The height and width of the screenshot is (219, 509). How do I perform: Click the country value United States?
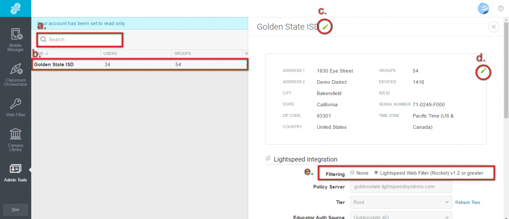coord(332,127)
